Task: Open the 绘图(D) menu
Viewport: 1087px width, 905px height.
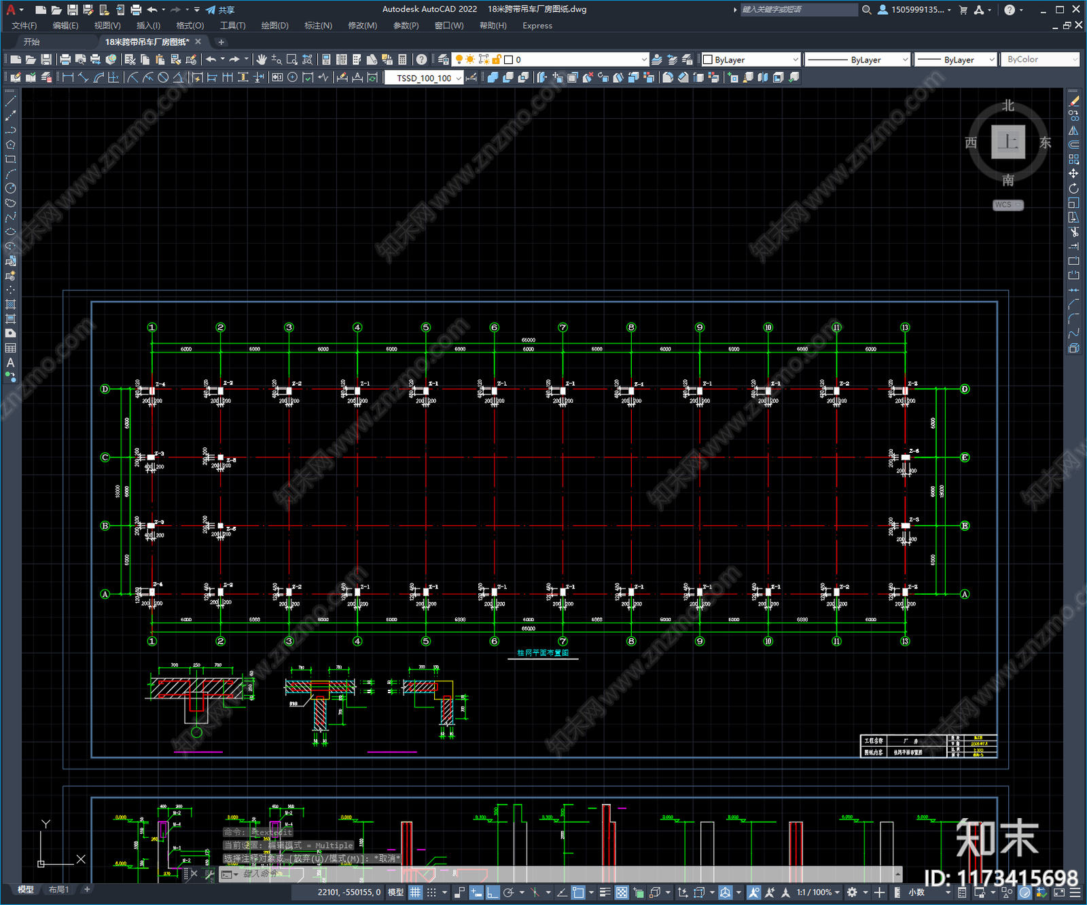Action: (x=275, y=26)
